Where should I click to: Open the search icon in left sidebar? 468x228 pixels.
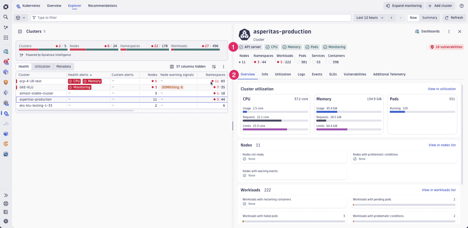pyautogui.click(x=6, y=17)
